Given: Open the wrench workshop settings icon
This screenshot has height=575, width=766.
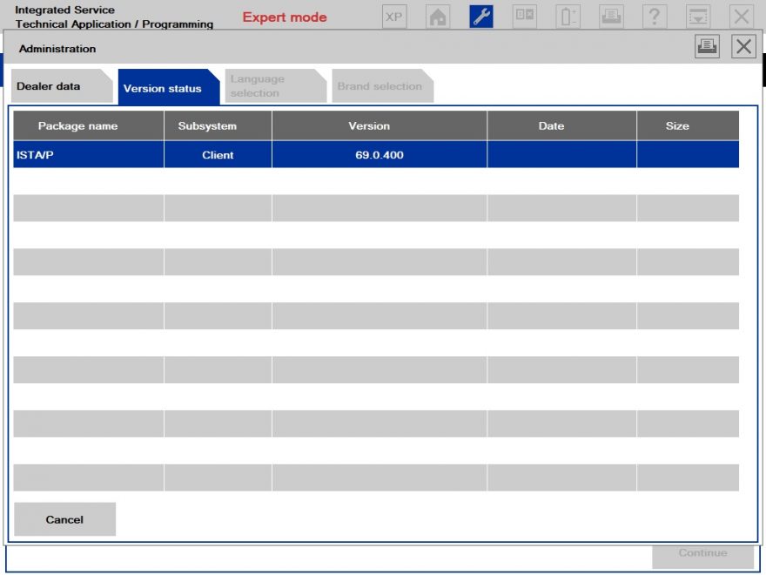Looking at the screenshot, I should [x=480, y=15].
